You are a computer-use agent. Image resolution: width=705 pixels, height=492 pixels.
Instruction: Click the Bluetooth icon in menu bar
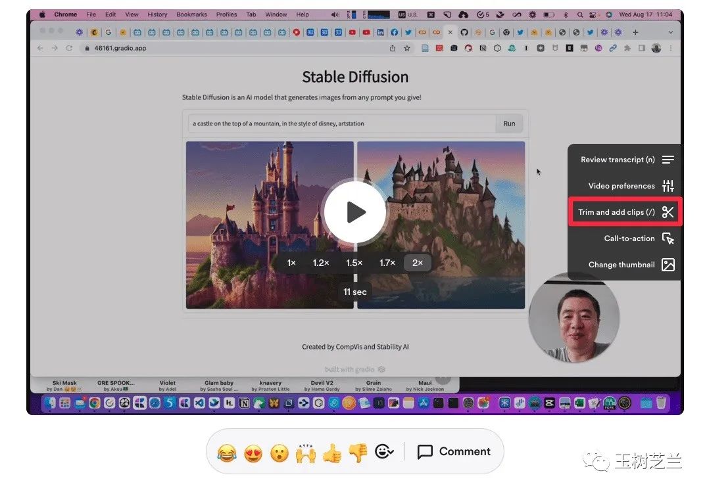[566, 14]
